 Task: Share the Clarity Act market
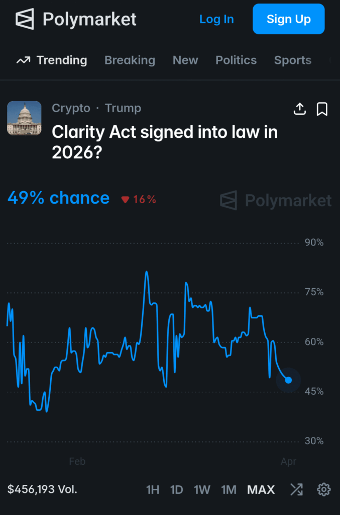300,109
